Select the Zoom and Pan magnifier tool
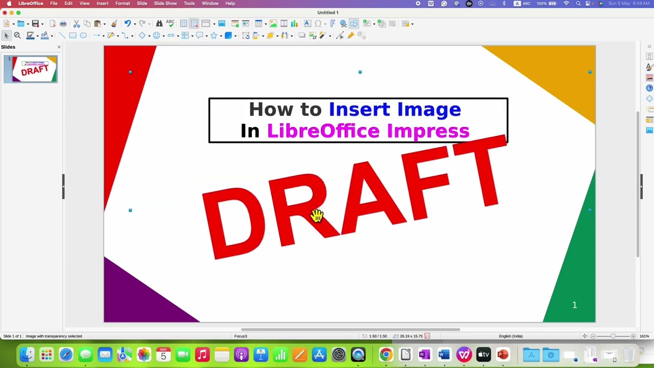The width and height of the screenshot is (654, 368). (x=17, y=35)
